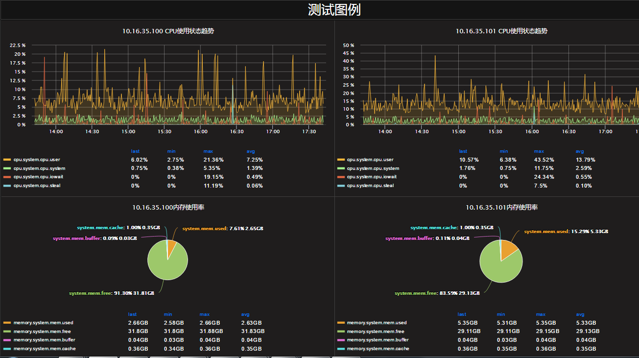Sort 10.16.35.100 CPU legend by min column
Screen dimensions: 639x358
coord(171,151)
